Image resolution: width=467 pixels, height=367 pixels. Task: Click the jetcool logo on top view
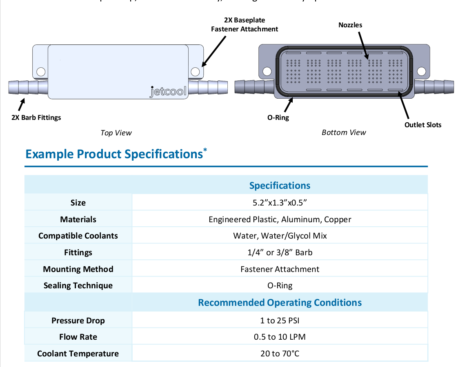[x=168, y=91]
